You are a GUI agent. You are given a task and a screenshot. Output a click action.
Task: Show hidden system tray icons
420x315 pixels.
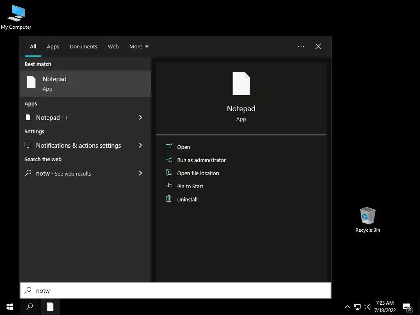pos(347,307)
